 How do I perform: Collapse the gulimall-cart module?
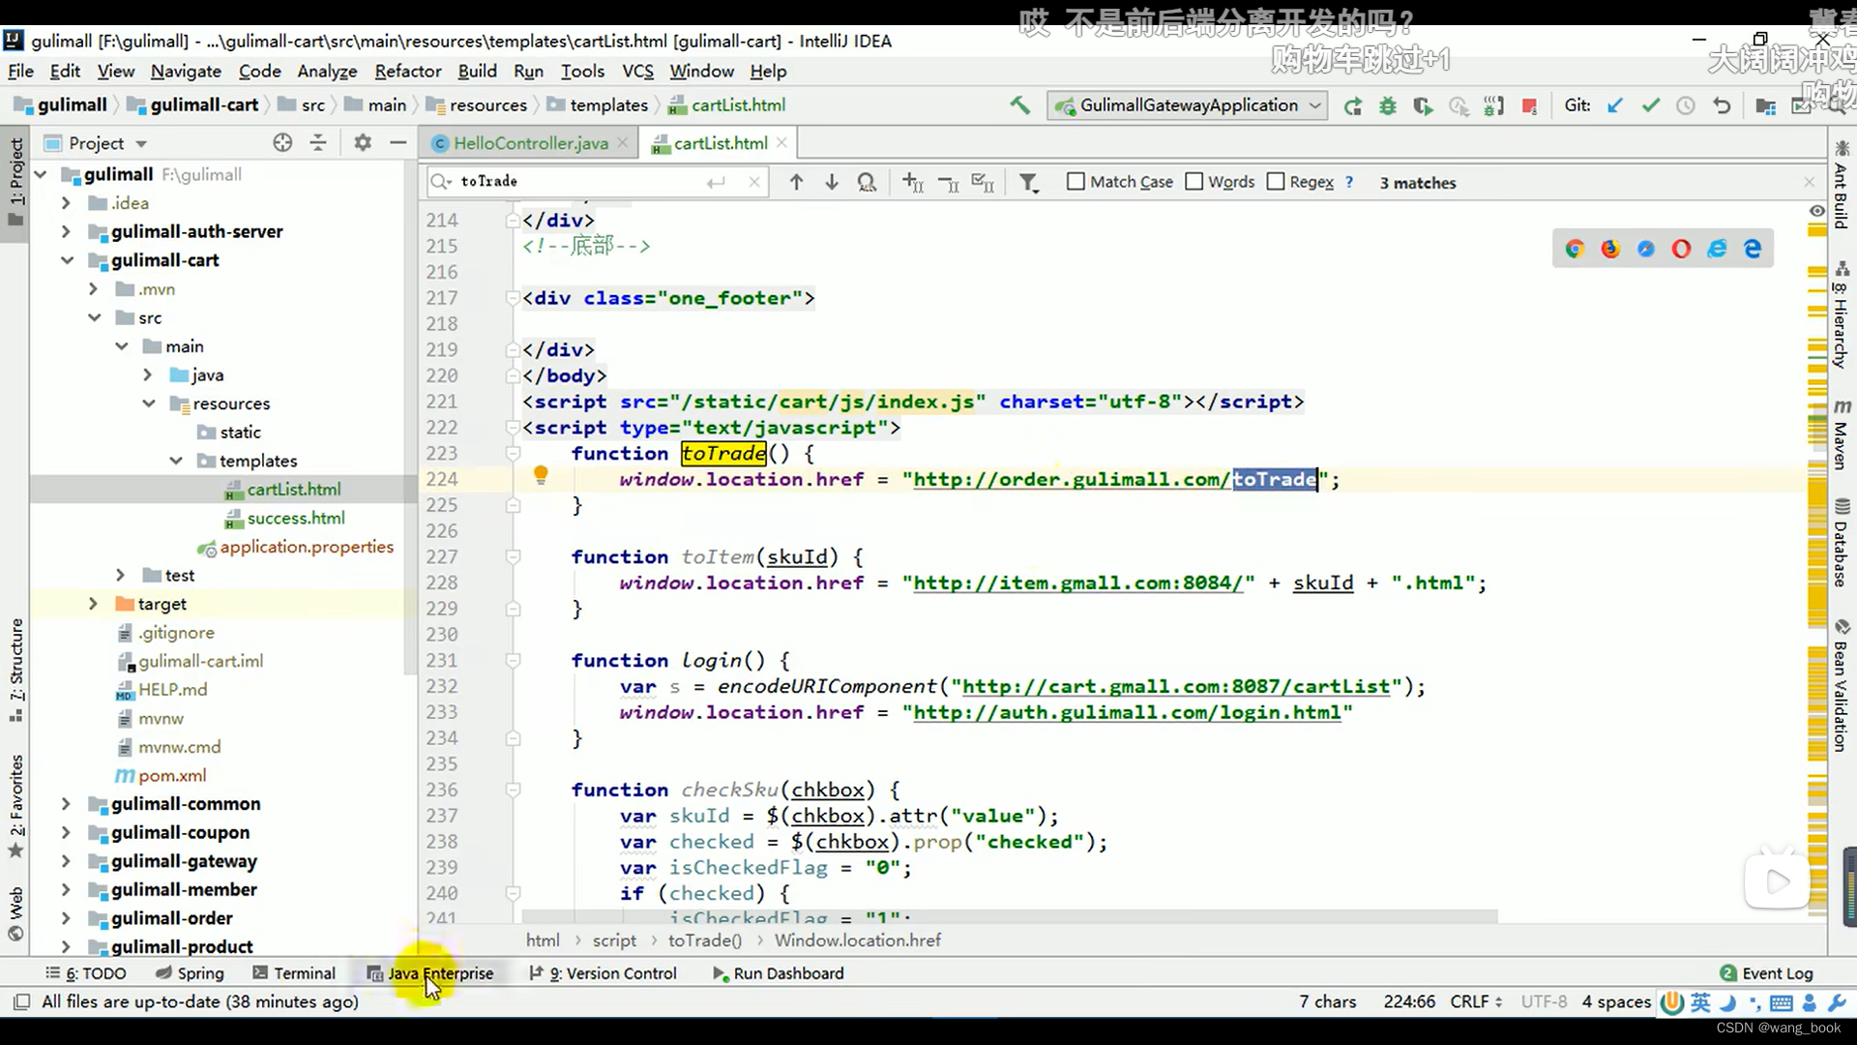coord(66,260)
